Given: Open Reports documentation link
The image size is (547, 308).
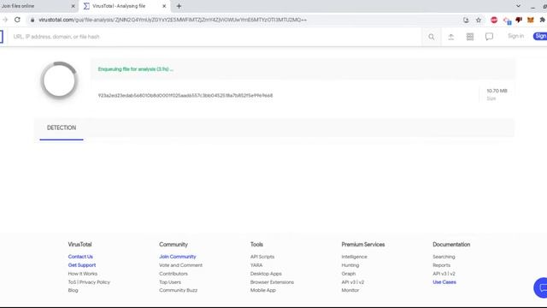Looking at the screenshot, I should coord(441,265).
